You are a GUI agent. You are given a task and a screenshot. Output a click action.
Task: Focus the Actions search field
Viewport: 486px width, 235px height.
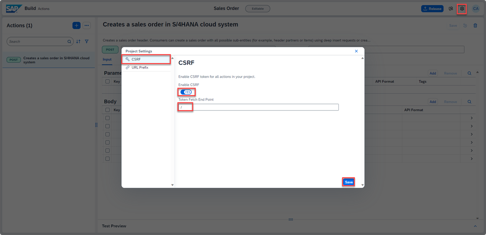coord(40,42)
